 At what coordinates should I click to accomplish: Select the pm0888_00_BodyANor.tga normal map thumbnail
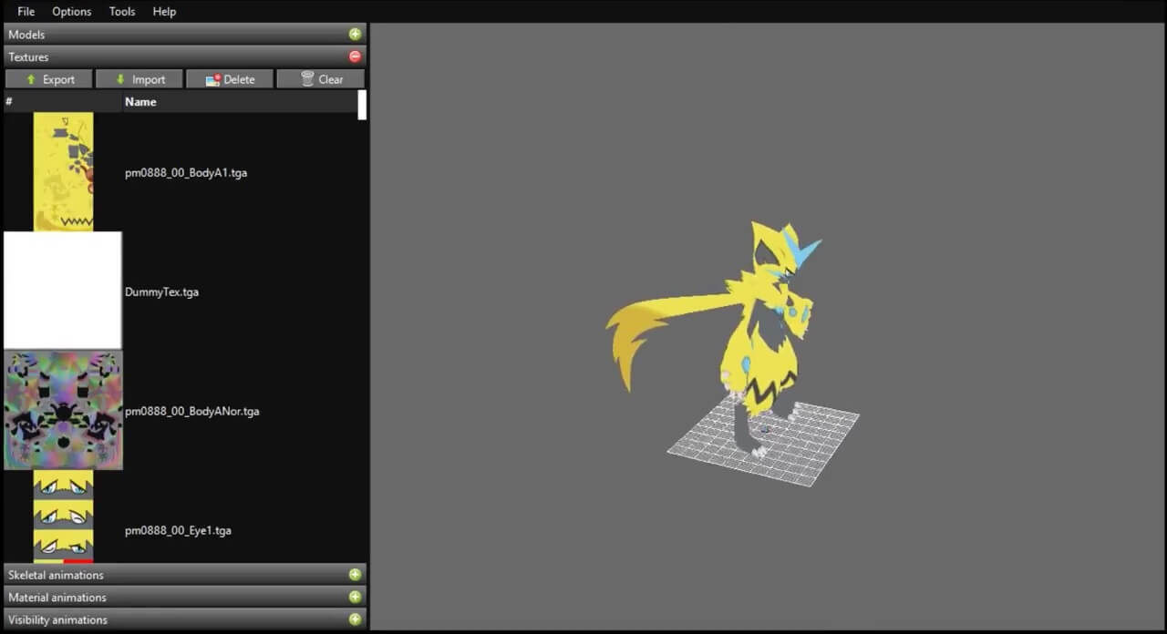[x=63, y=411]
